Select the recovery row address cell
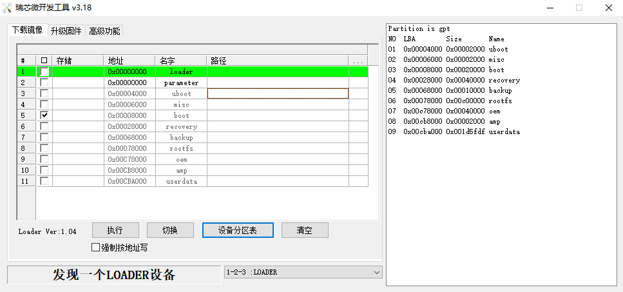The image size is (623, 292). click(x=129, y=126)
